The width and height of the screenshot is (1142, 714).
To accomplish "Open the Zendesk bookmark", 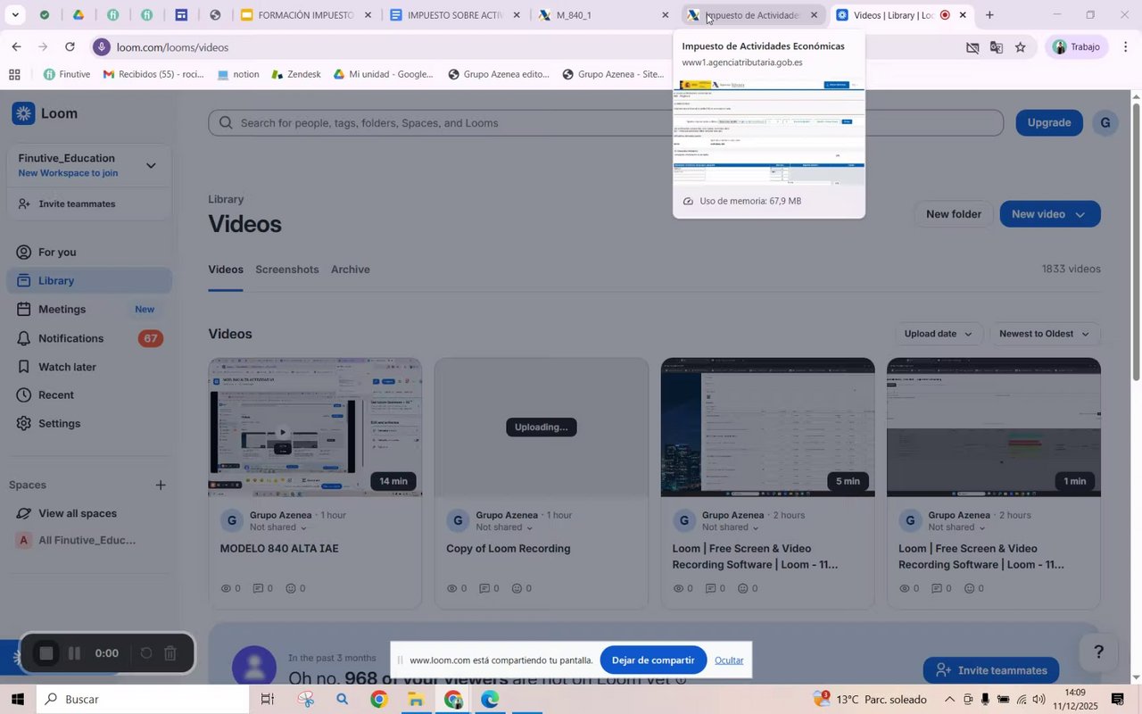I will [x=295, y=74].
